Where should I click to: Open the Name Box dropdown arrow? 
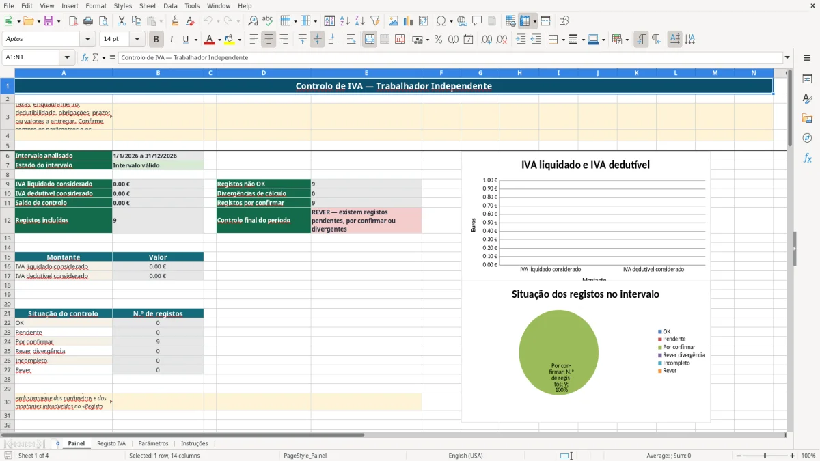pos(67,57)
